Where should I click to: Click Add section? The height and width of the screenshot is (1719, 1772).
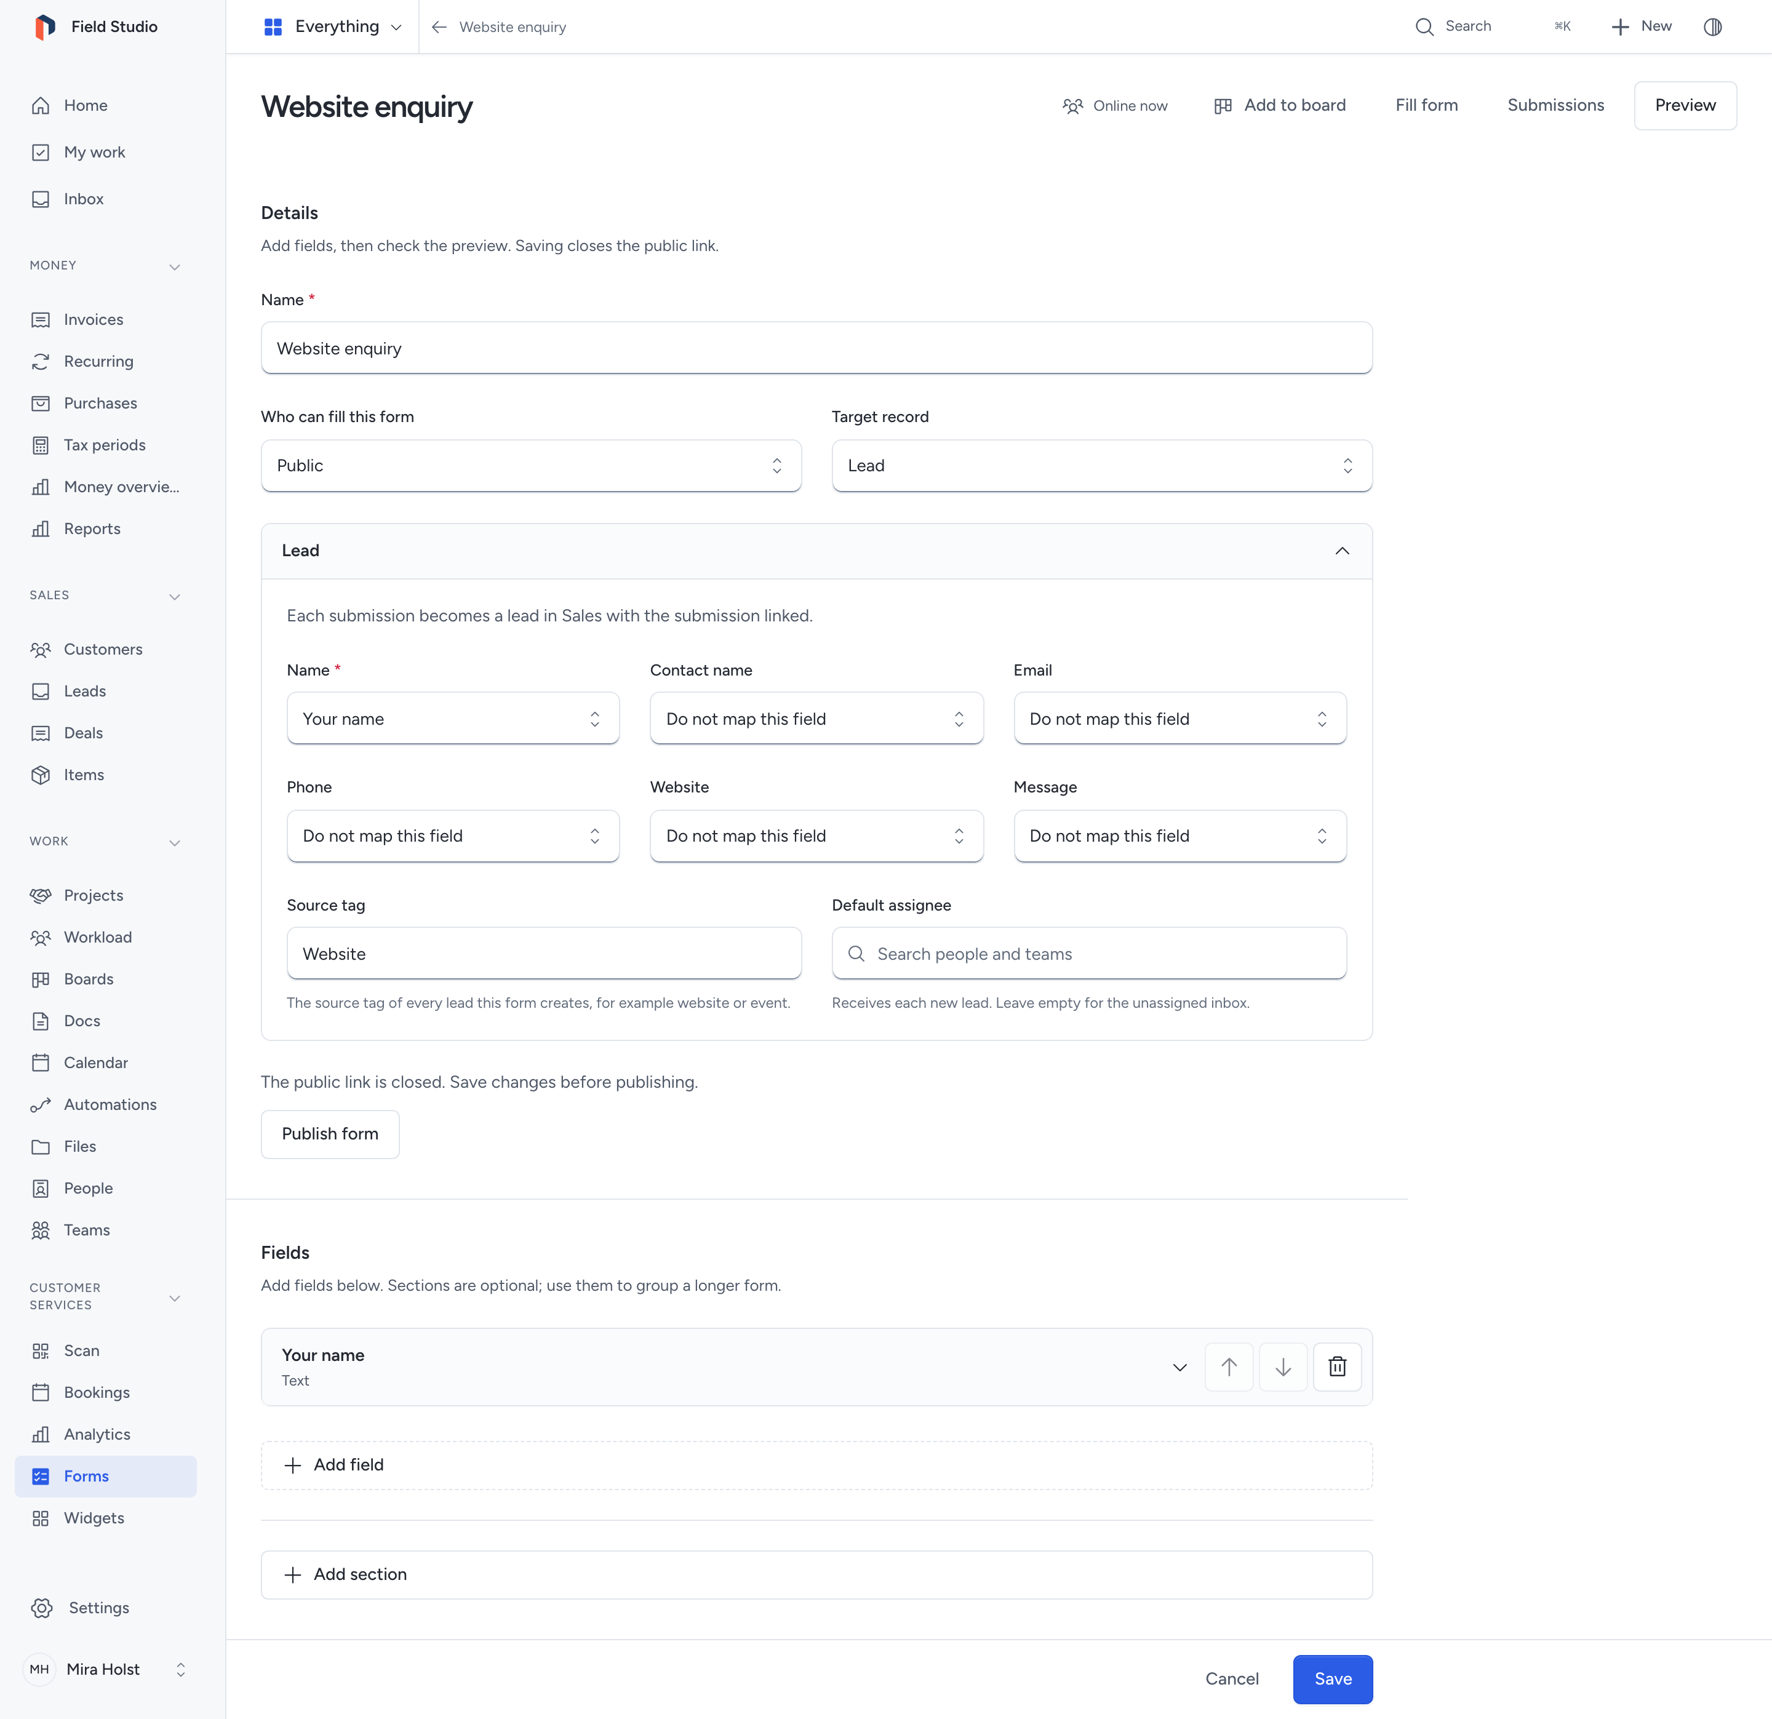coord(816,1574)
